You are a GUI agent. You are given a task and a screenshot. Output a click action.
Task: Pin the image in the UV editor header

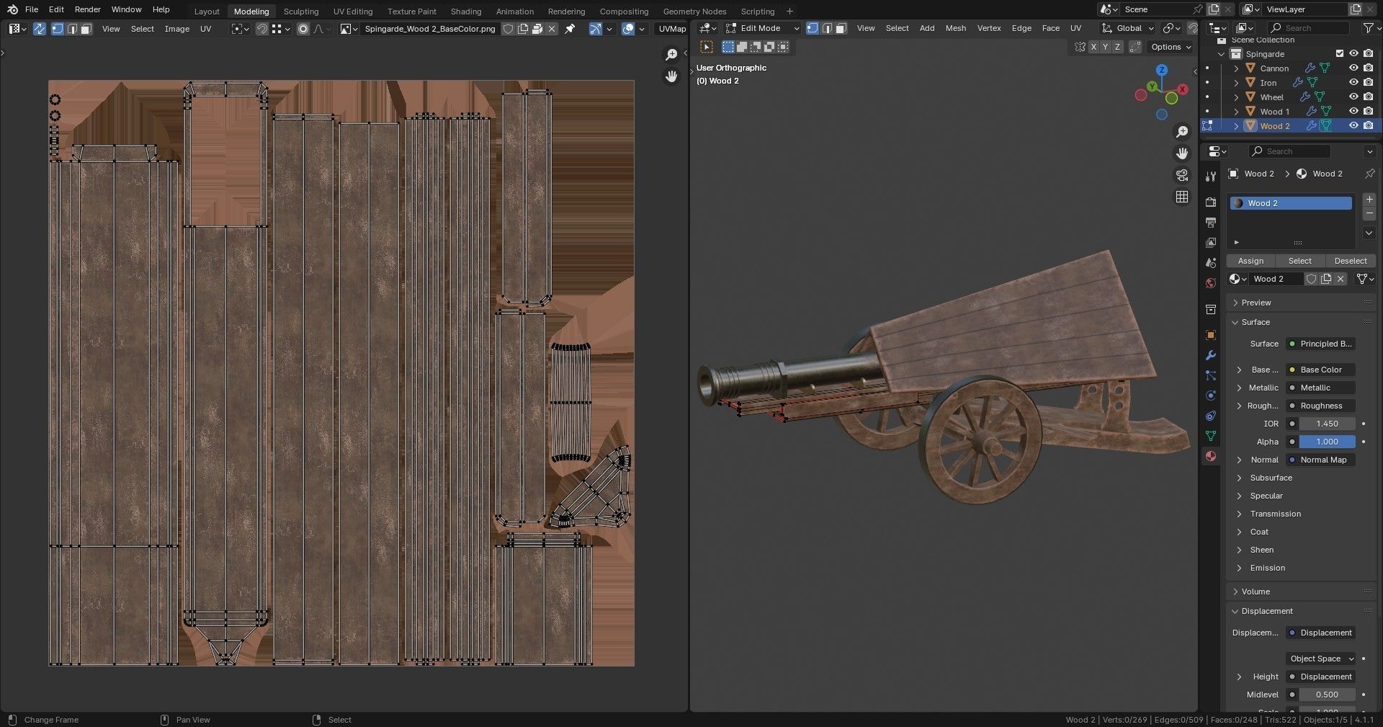570,29
